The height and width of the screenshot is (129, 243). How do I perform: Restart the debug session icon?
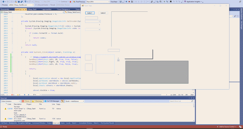(x=132, y=2)
